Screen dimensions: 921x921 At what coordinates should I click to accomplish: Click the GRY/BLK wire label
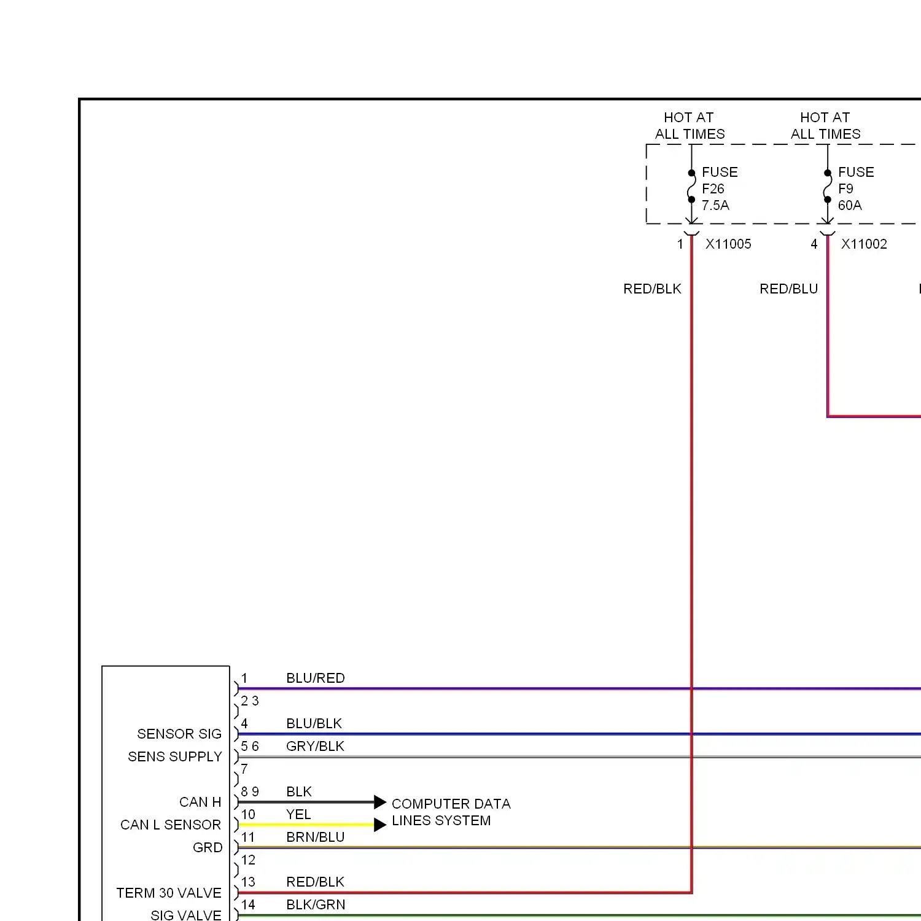[x=315, y=746]
